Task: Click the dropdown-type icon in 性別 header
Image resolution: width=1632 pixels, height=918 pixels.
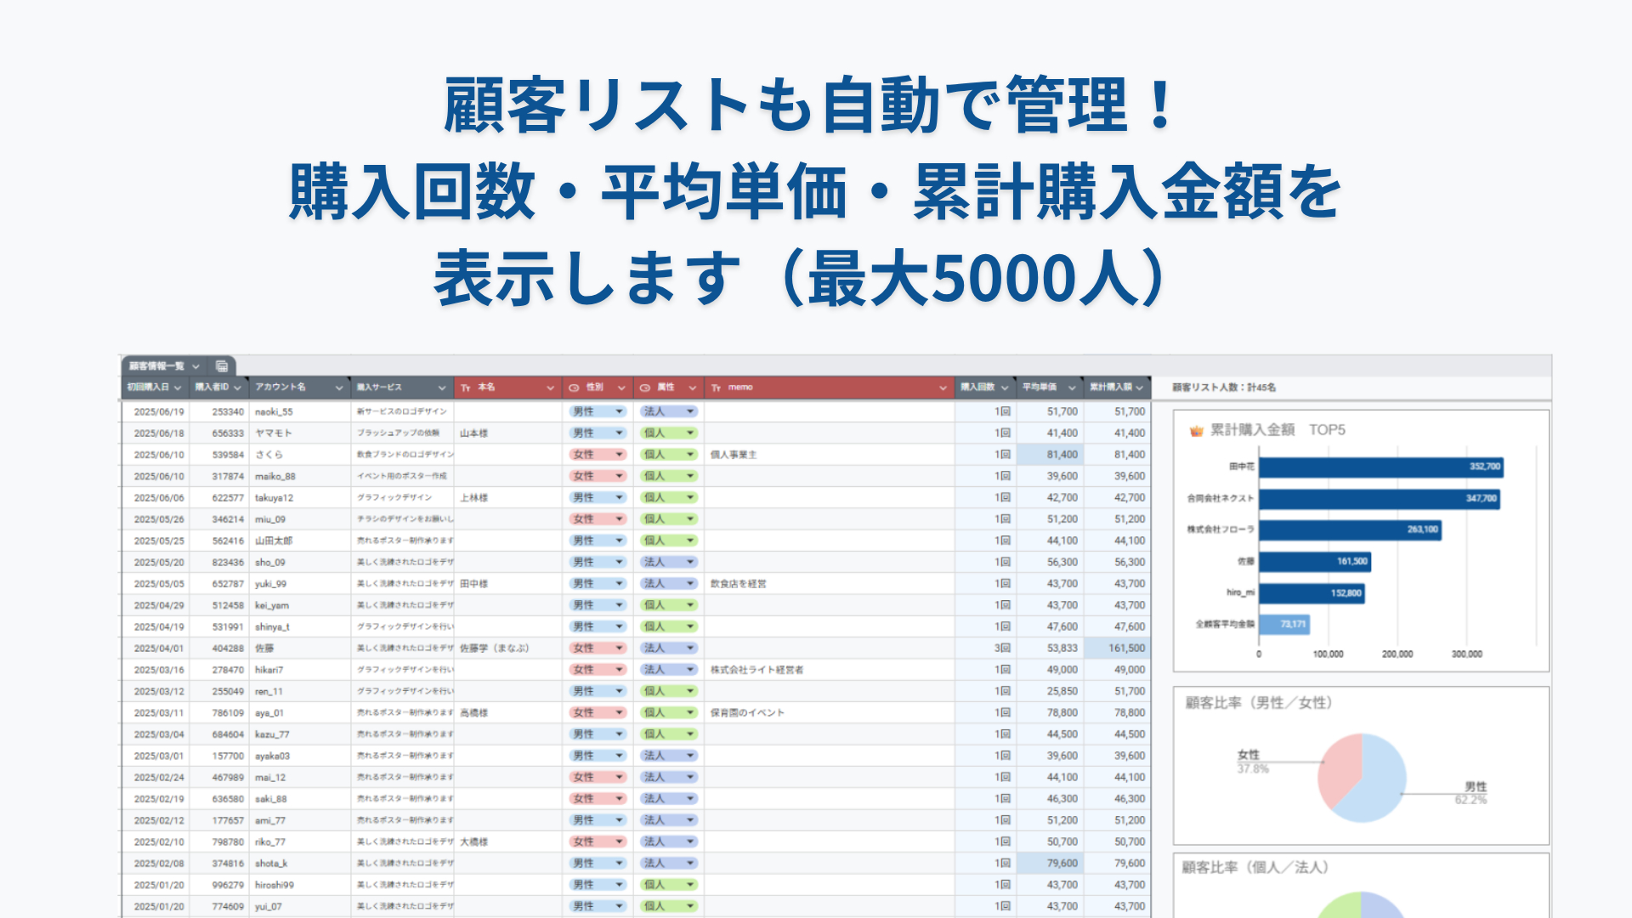Action: tap(574, 388)
